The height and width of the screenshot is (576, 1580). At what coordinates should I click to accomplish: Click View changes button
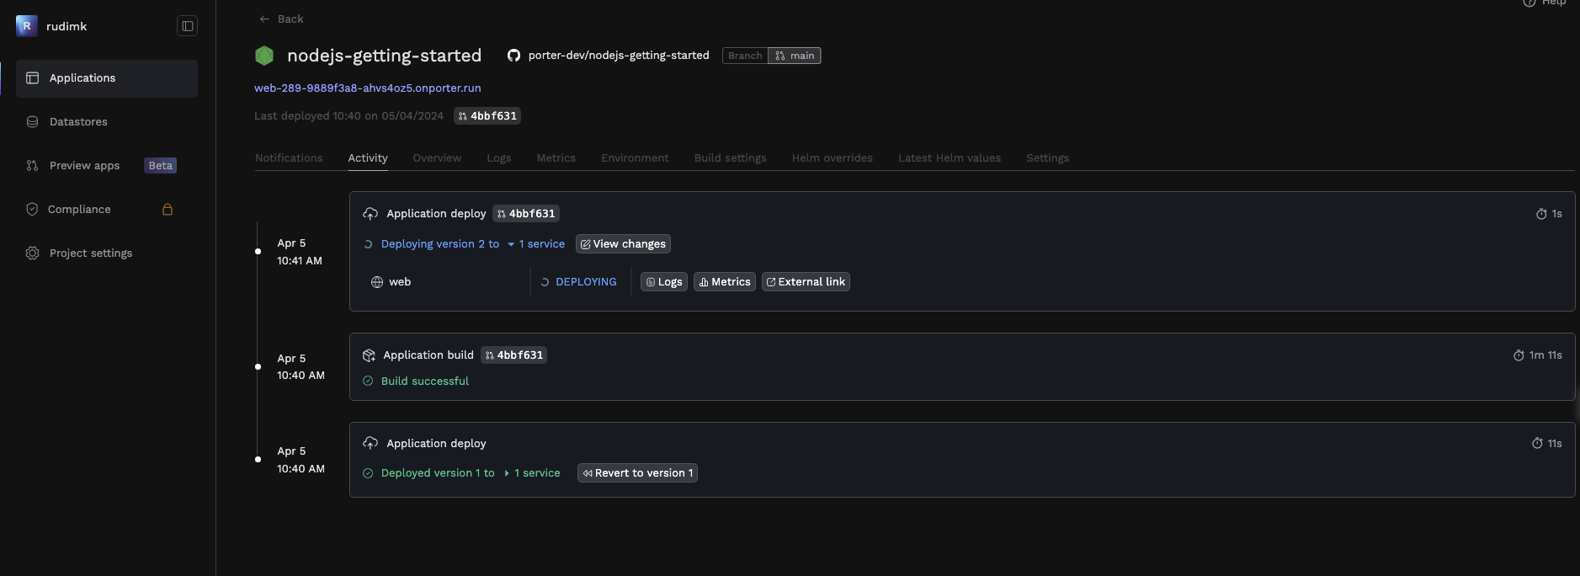pyautogui.click(x=623, y=244)
